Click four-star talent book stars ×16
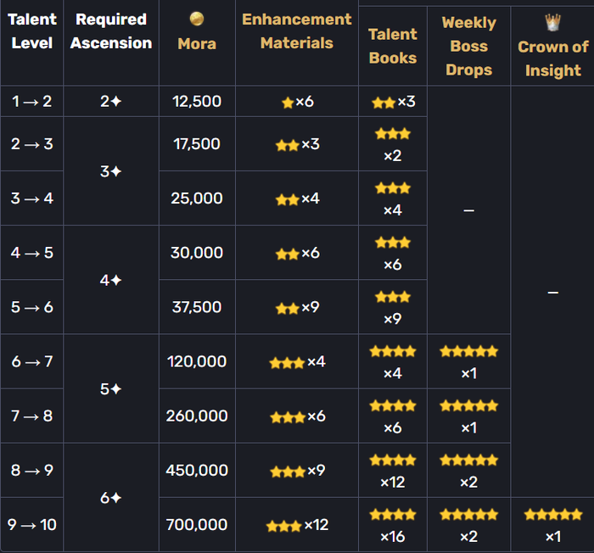 coord(392,515)
